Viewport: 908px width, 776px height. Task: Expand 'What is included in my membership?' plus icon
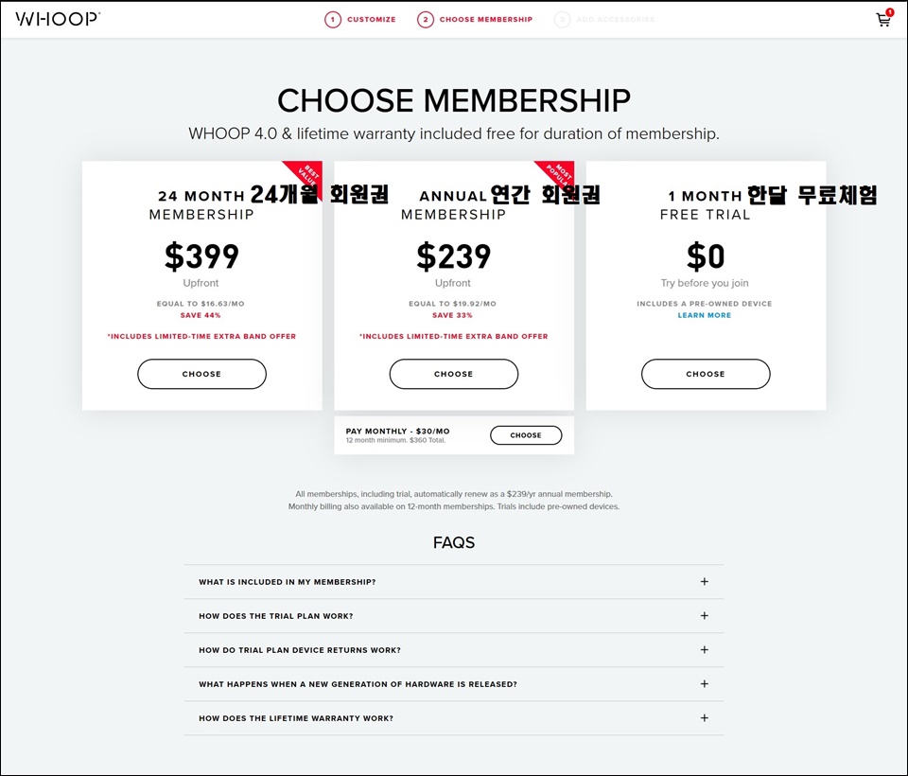pos(704,581)
